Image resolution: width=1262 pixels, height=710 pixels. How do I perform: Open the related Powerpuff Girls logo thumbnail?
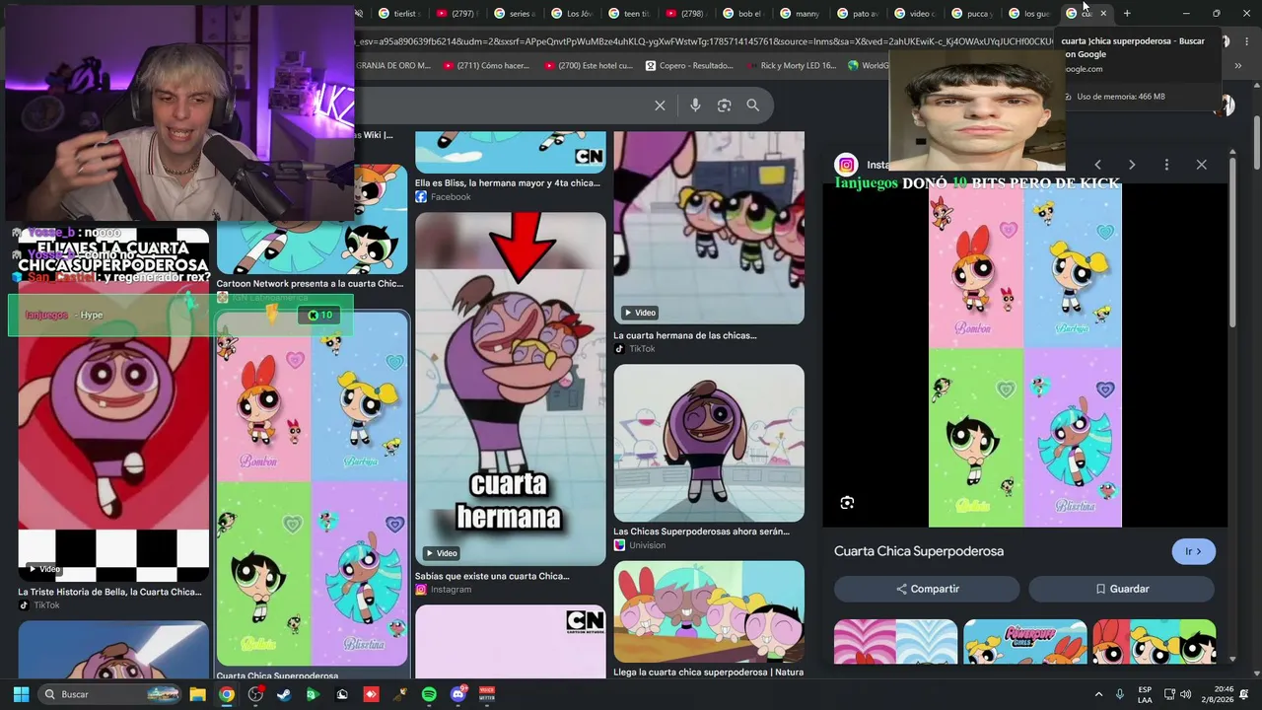[x=1024, y=641]
